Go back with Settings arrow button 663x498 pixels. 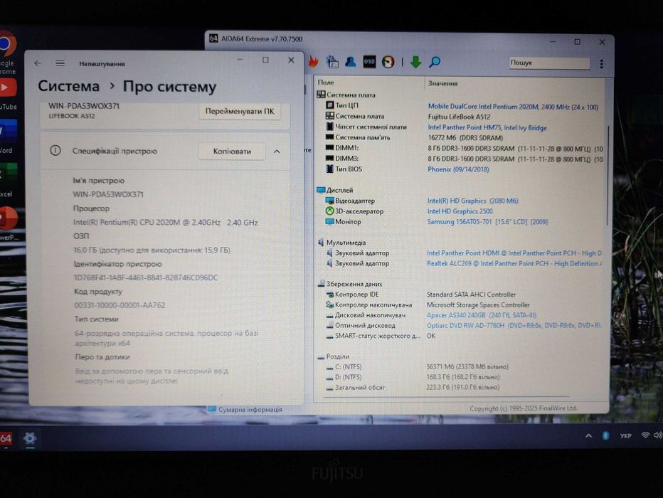pos(38,63)
